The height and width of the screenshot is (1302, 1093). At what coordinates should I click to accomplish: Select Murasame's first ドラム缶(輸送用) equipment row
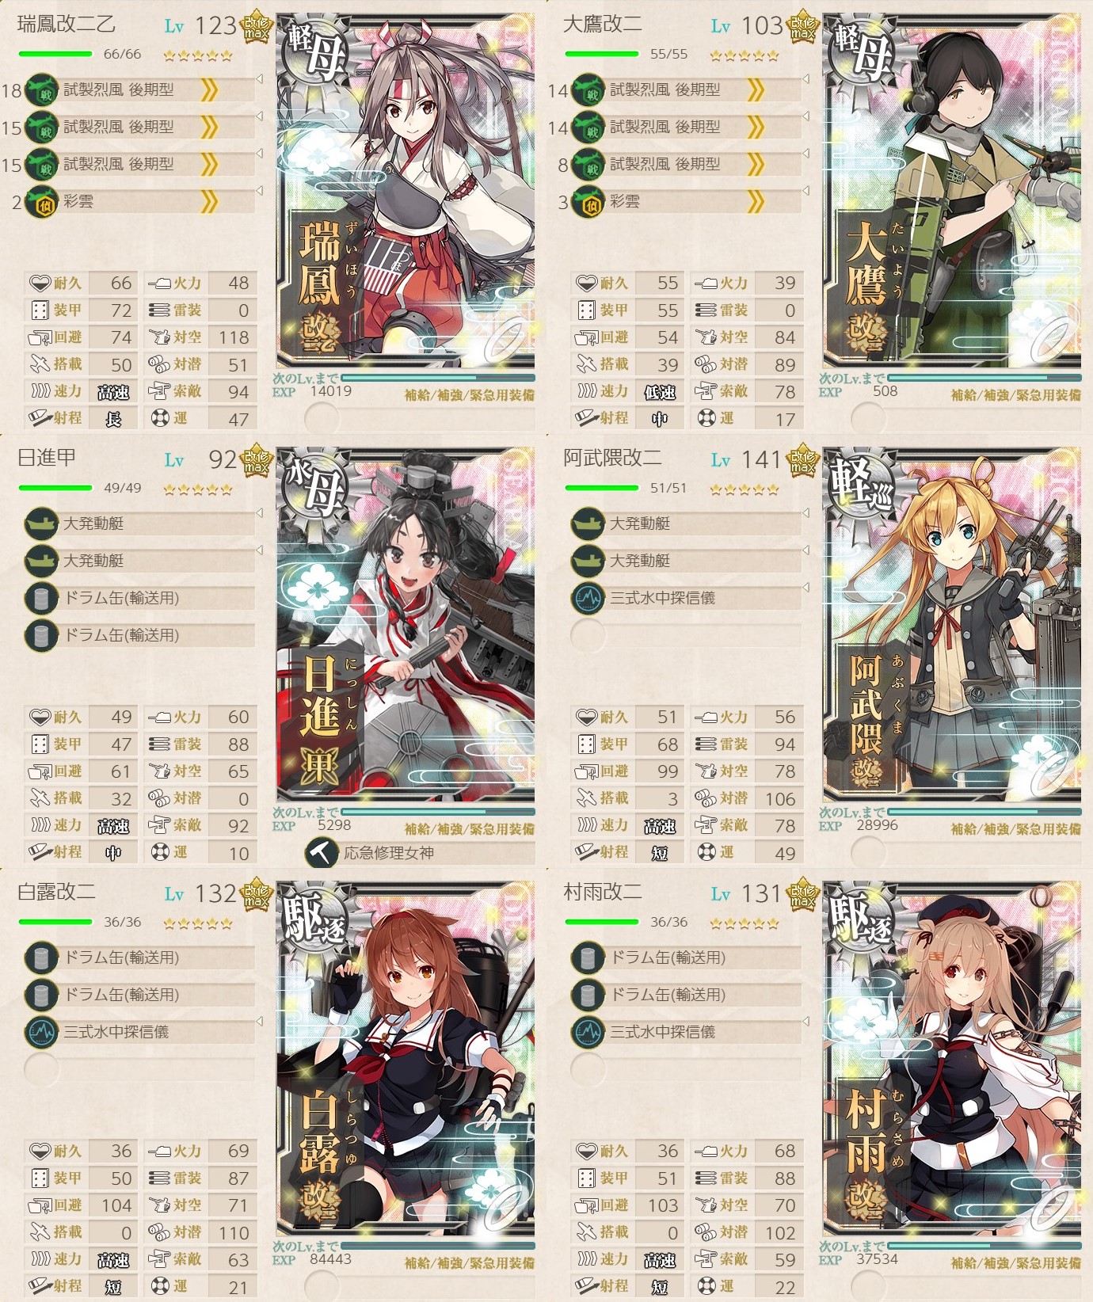click(687, 957)
